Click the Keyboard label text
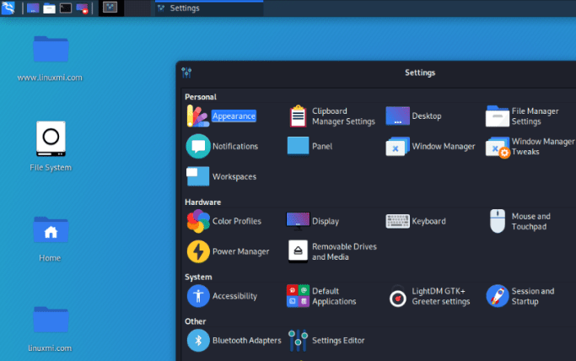The image size is (576, 361). coord(428,221)
